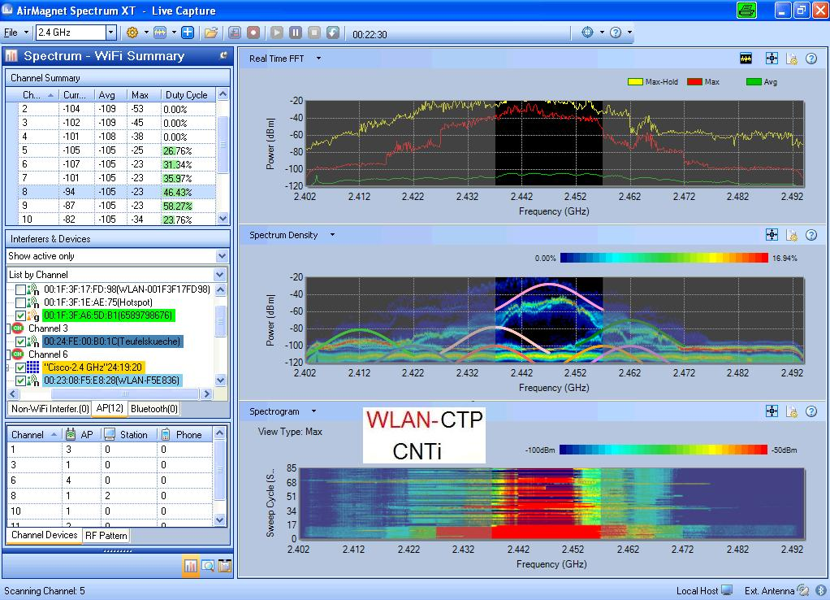Click the blue plus add icon
The width and height of the screenshot is (830, 600).
click(x=188, y=33)
